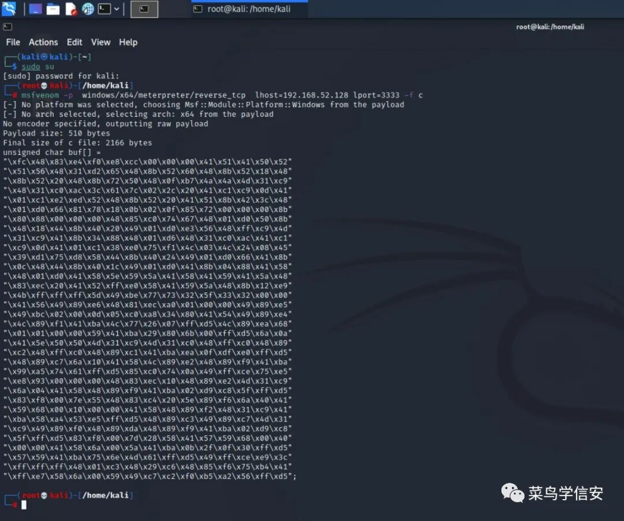Click the lhost=192.168.52.128 argument
This screenshot has height=521, width=624.
pos(301,95)
